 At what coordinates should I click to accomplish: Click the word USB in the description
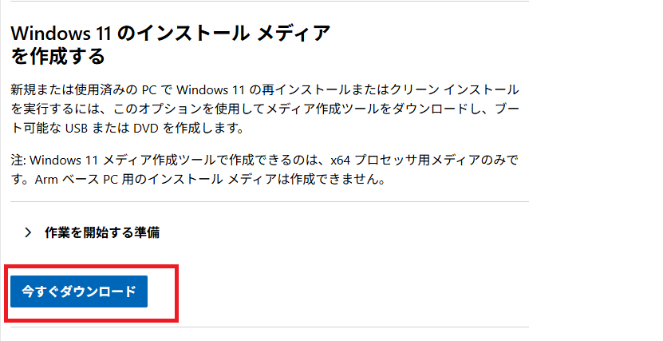coord(76,129)
